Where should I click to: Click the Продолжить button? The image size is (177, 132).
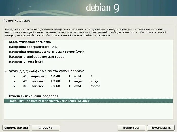pos(161,128)
